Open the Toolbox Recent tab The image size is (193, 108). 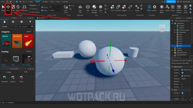(x=22, y=22)
